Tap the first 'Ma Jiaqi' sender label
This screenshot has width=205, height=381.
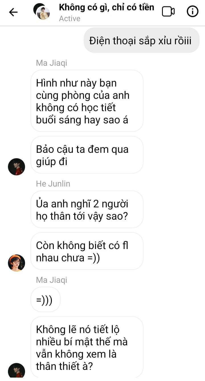[52, 63]
